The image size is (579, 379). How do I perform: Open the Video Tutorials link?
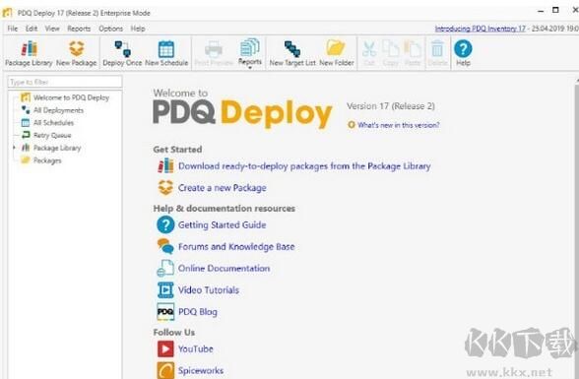tap(209, 290)
